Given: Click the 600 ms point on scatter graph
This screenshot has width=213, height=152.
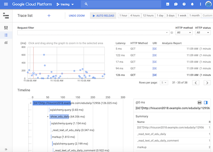Looking at the screenshot, I should coord(44,55).
